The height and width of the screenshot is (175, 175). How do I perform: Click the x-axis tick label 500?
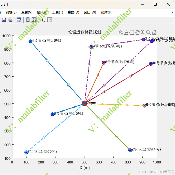click(85, 162)
